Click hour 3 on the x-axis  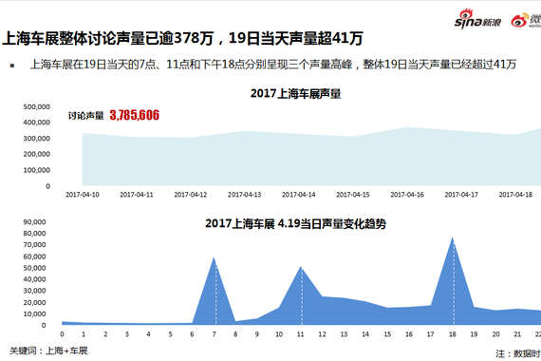click(127, 334)
